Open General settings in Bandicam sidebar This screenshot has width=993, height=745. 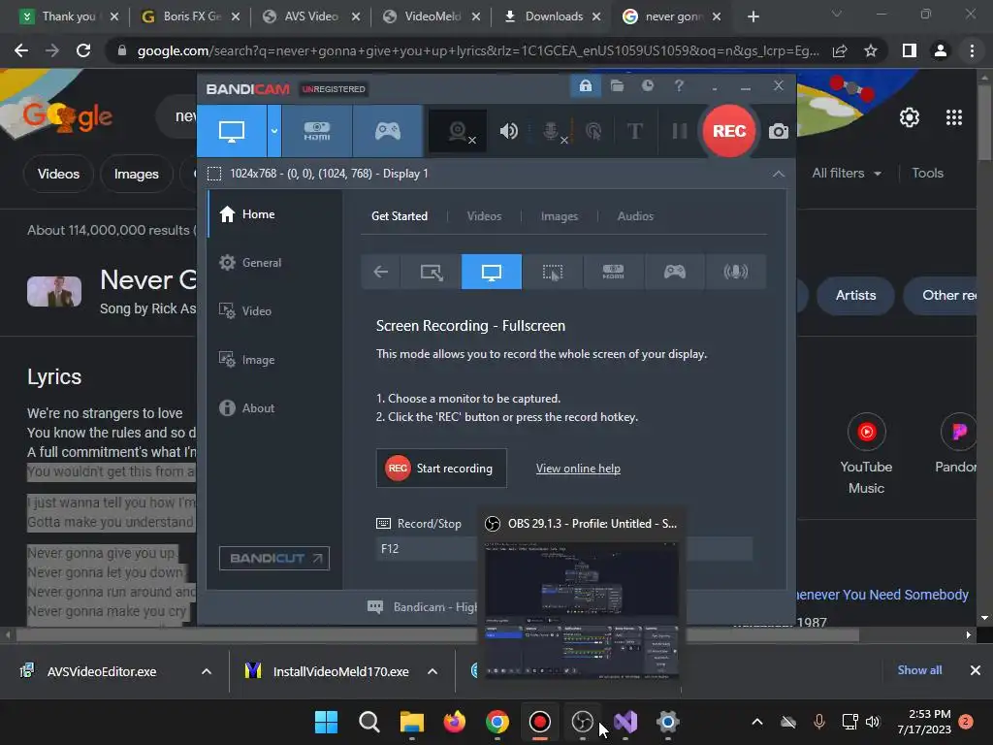tap(275, 262)
